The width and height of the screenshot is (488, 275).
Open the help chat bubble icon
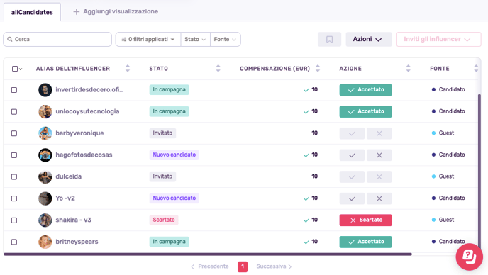[x=470, y=257]
